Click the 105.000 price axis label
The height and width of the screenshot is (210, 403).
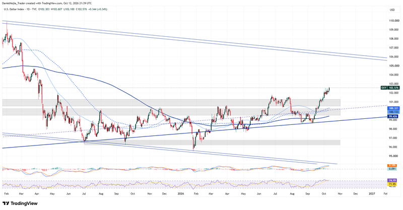coord(394,66)
